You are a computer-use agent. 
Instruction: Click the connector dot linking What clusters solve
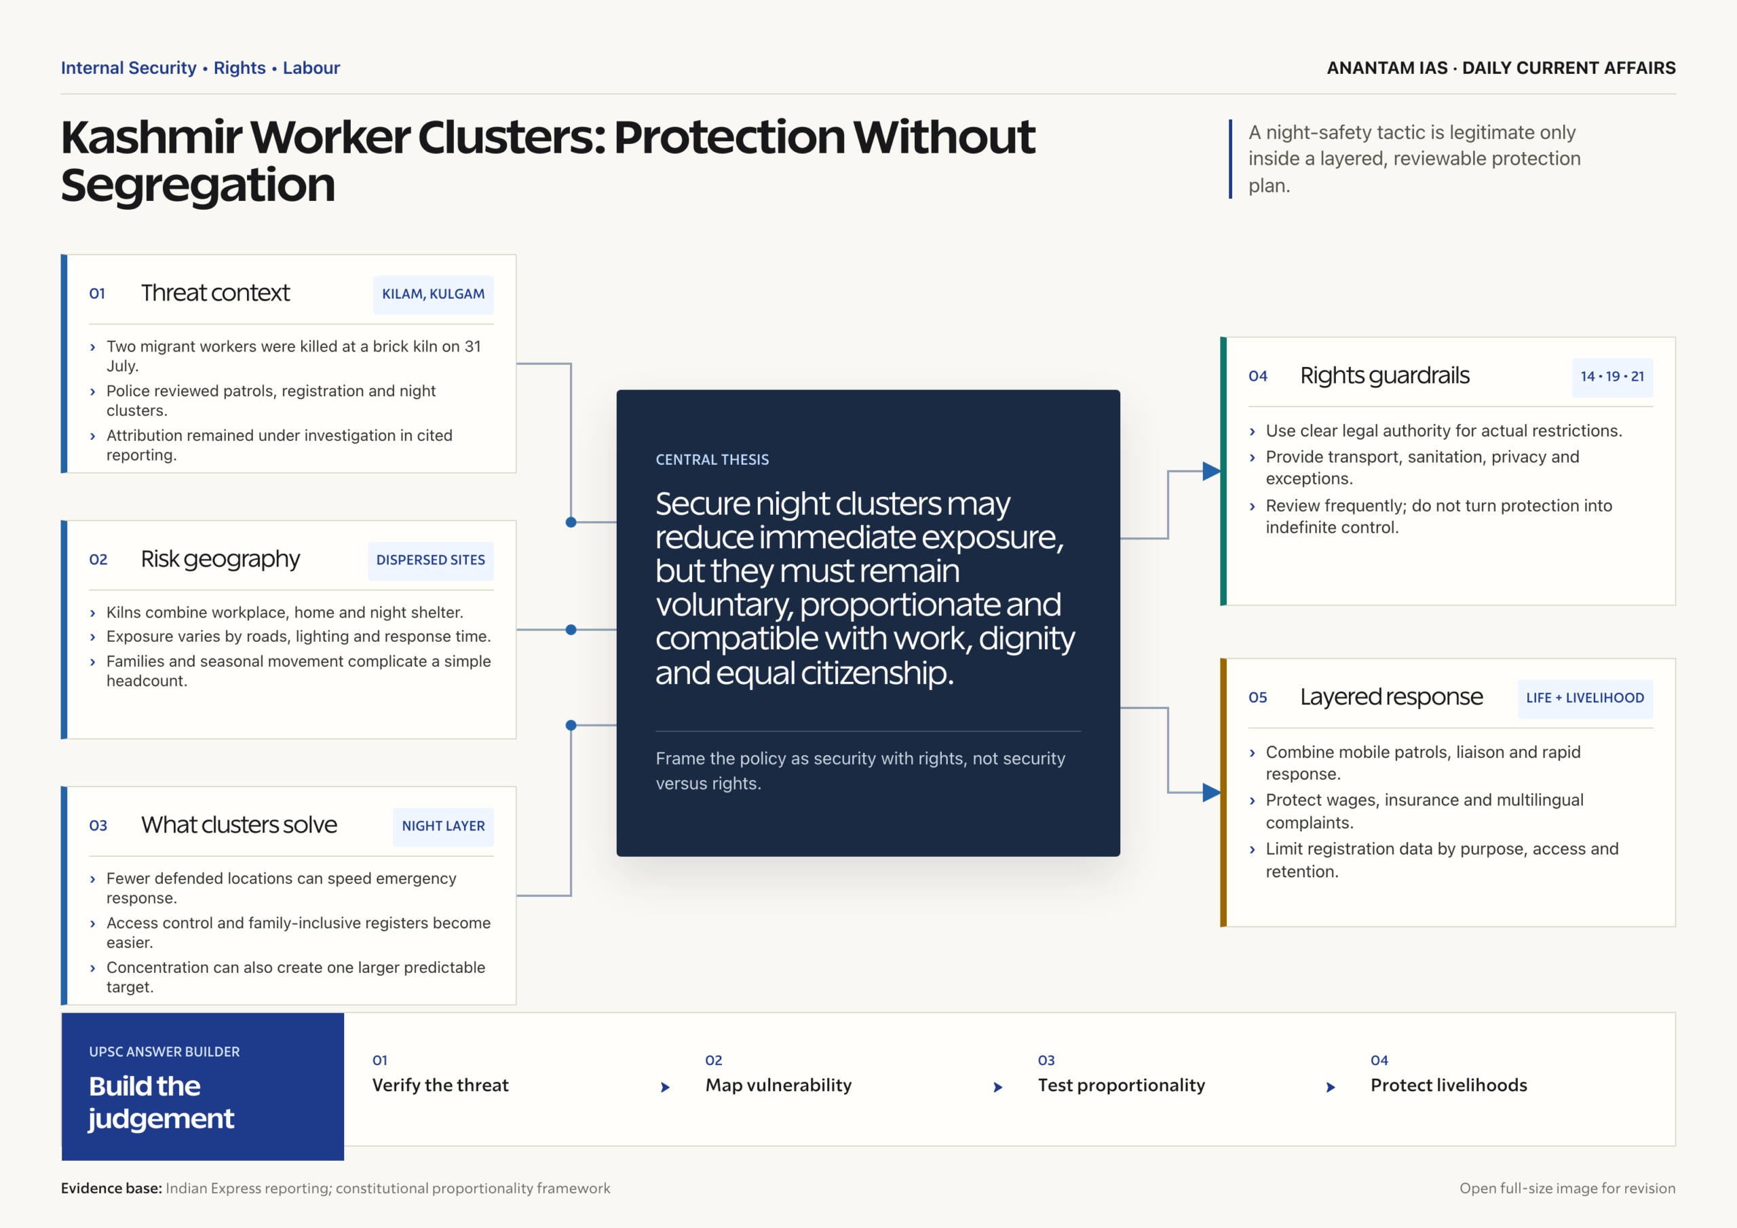pos(571,725)
